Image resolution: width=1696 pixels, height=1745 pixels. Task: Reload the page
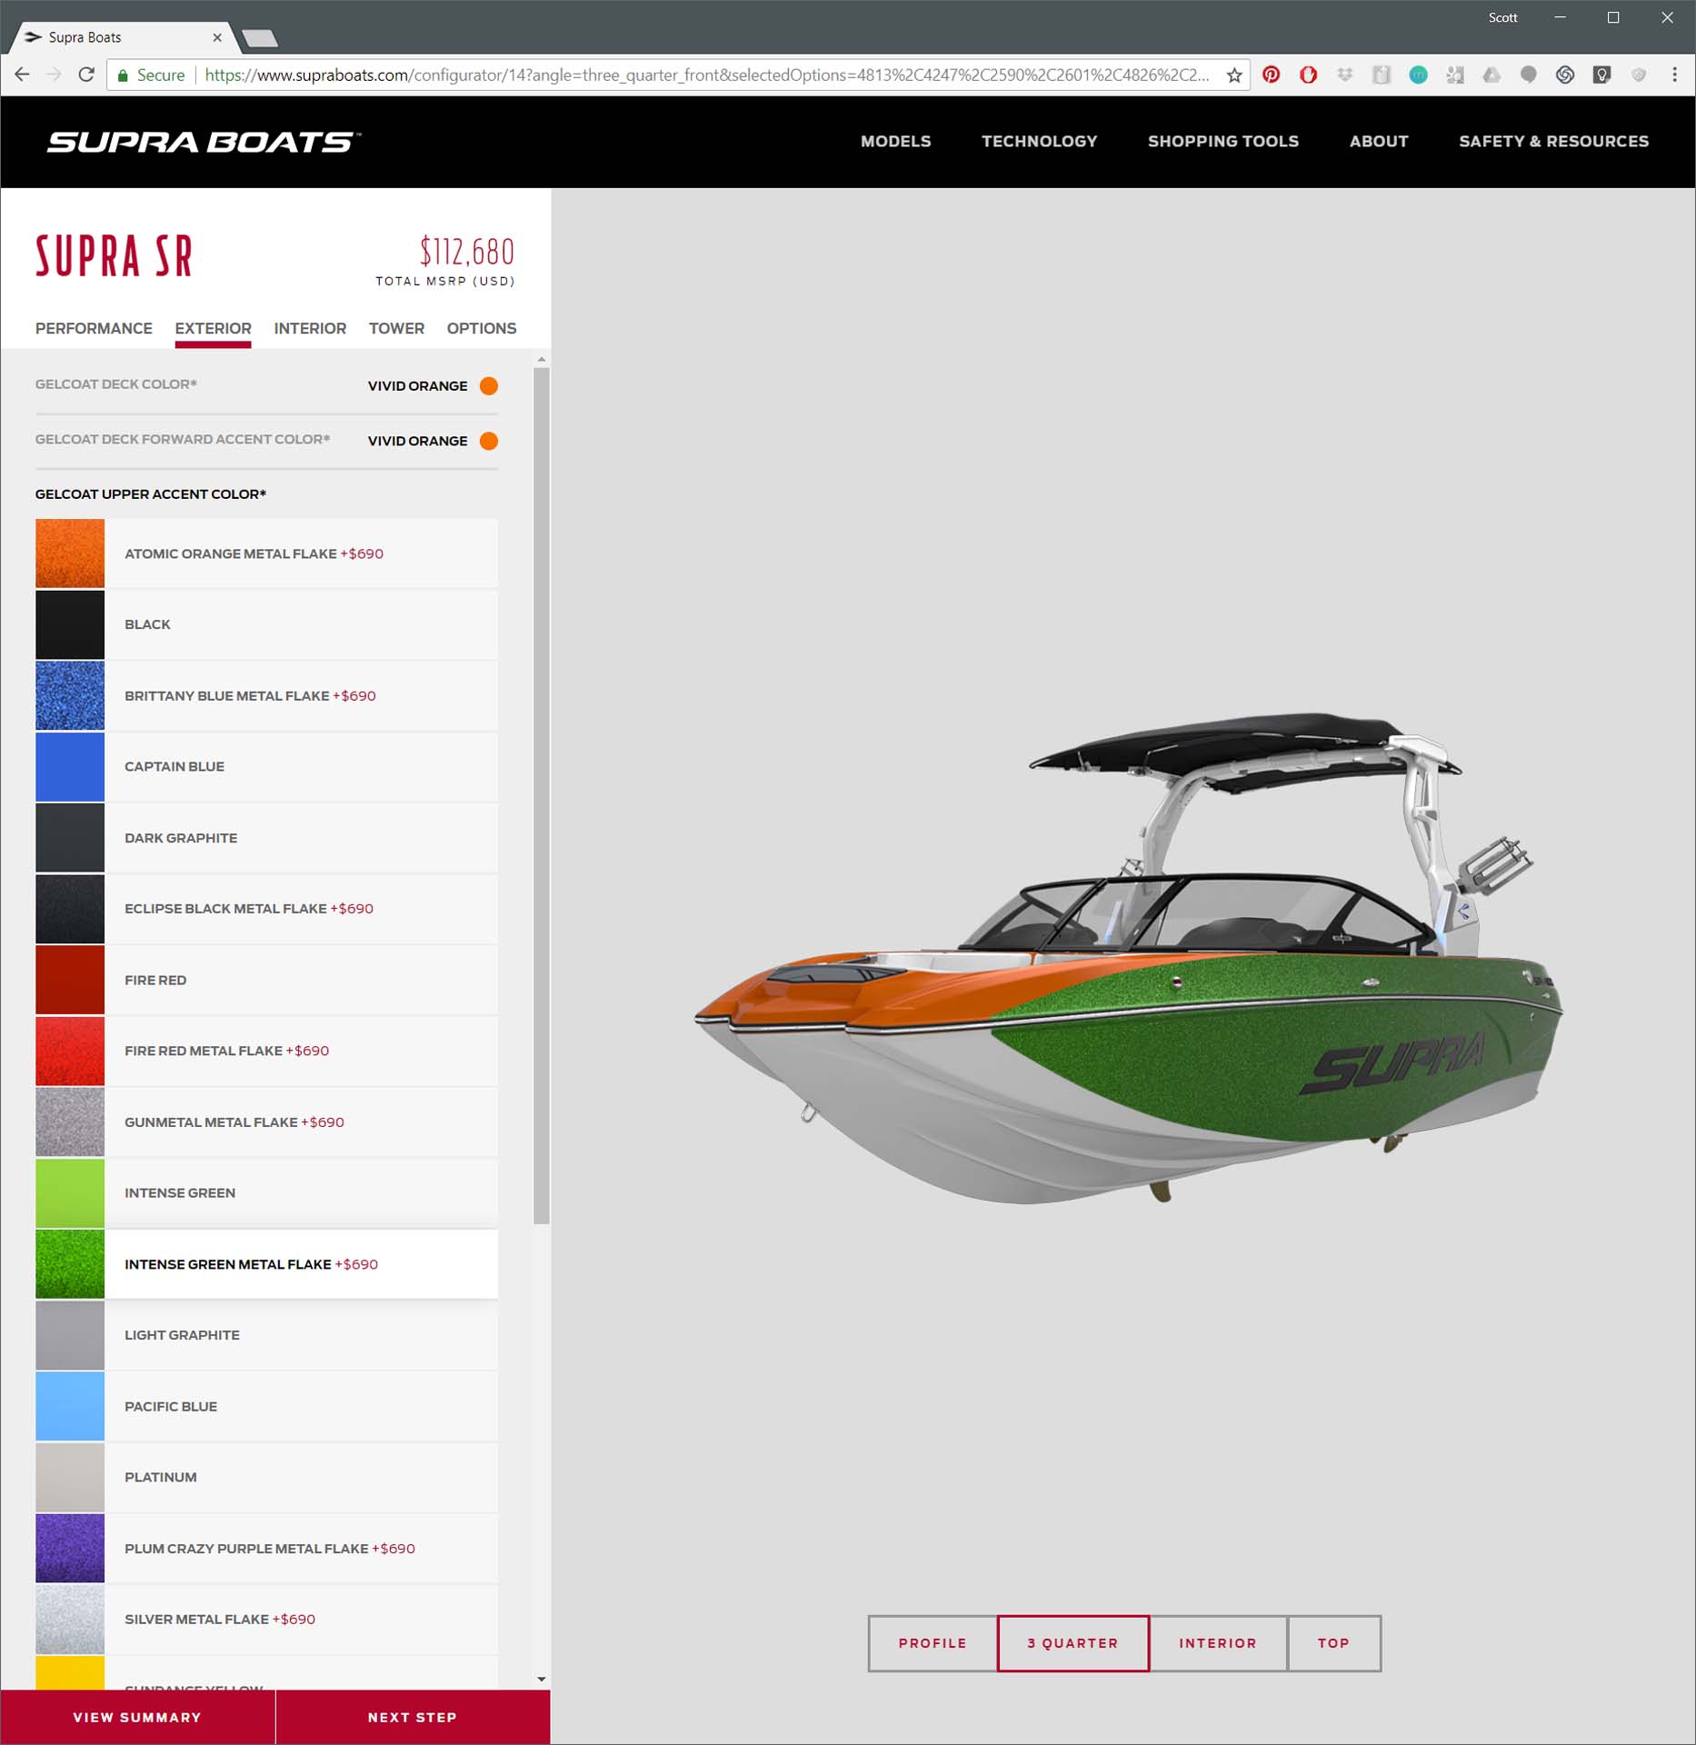pos(86,75)
